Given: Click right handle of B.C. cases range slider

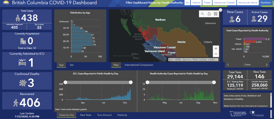Looking at the screenshot, I should point(130,82).
